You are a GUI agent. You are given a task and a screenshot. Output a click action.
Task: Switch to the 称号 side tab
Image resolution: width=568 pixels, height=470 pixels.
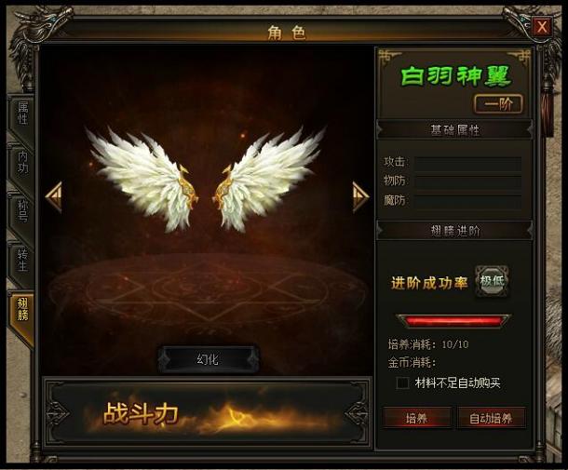(22, 211)
